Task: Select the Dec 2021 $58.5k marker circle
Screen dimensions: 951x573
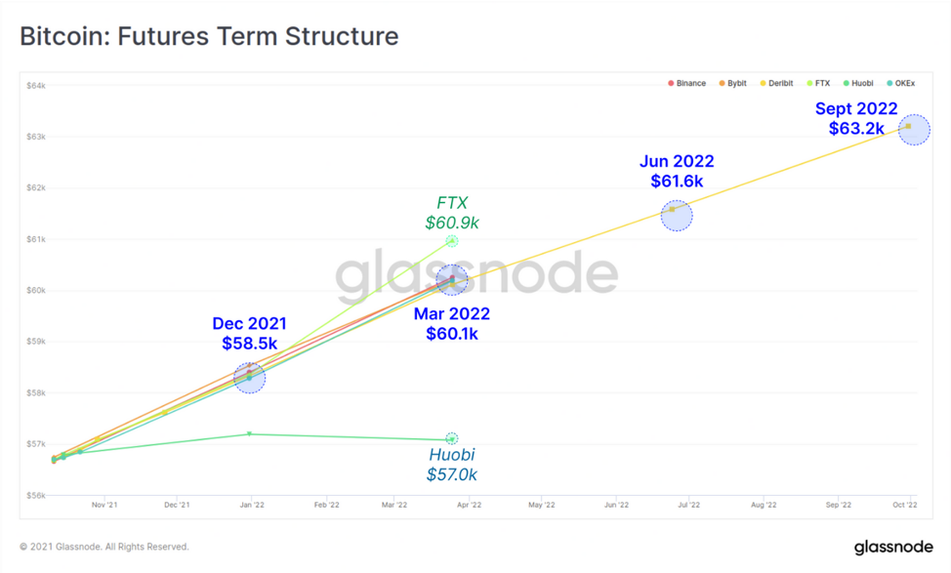Action: click(249, 378)
